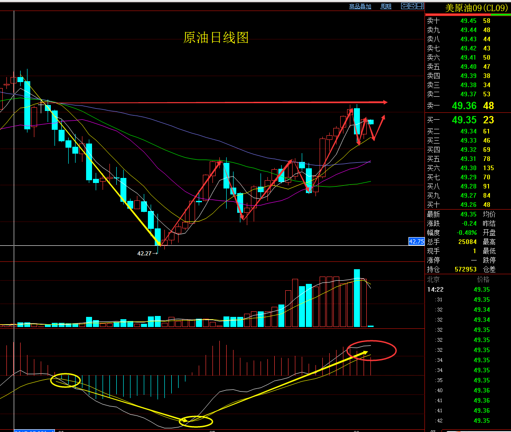Click the 卖七 ask row label
511x432 pixels.
click(x=434, y=48)
